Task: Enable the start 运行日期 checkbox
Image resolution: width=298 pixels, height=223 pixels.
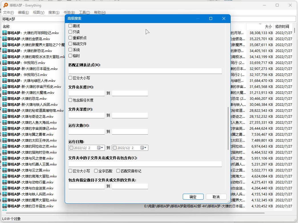Action: (72, 148)
